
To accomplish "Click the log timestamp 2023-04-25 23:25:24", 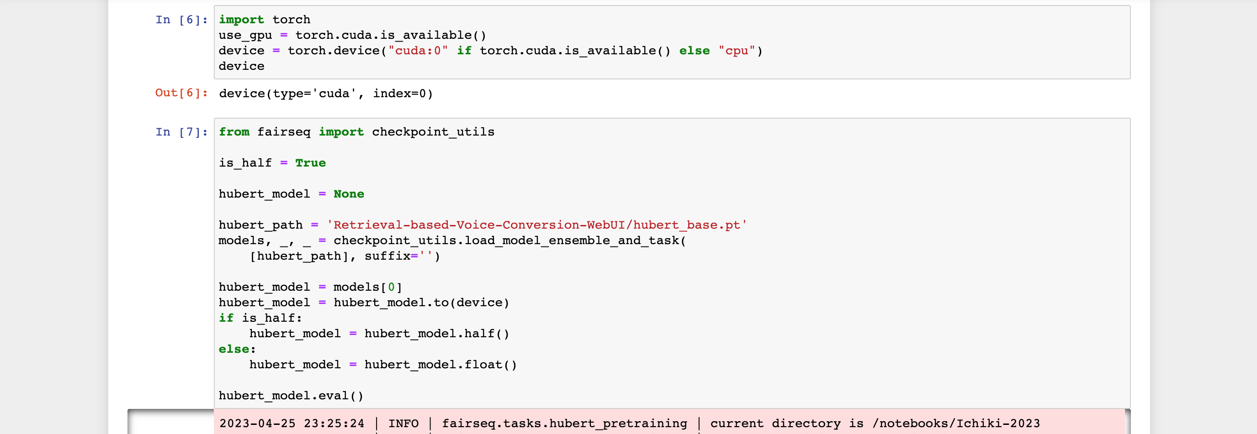I will 292,424.
